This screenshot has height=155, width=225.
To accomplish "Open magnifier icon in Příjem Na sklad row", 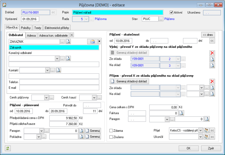I will click(x=212, y=94).
